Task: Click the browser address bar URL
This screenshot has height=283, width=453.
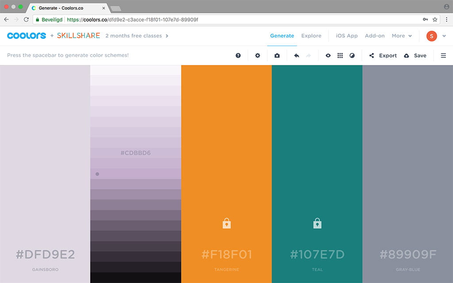Action: [132, 19]
